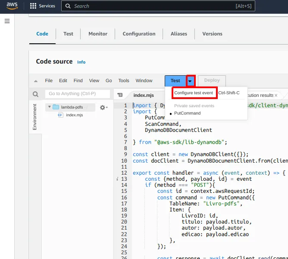Click line number 1 in the gutter
Image resolution: width=288 pixels, height=259 pixels.
125,106
